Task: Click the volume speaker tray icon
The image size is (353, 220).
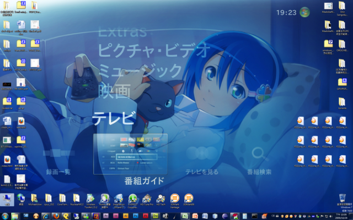Action: click(x=331, y=216)
